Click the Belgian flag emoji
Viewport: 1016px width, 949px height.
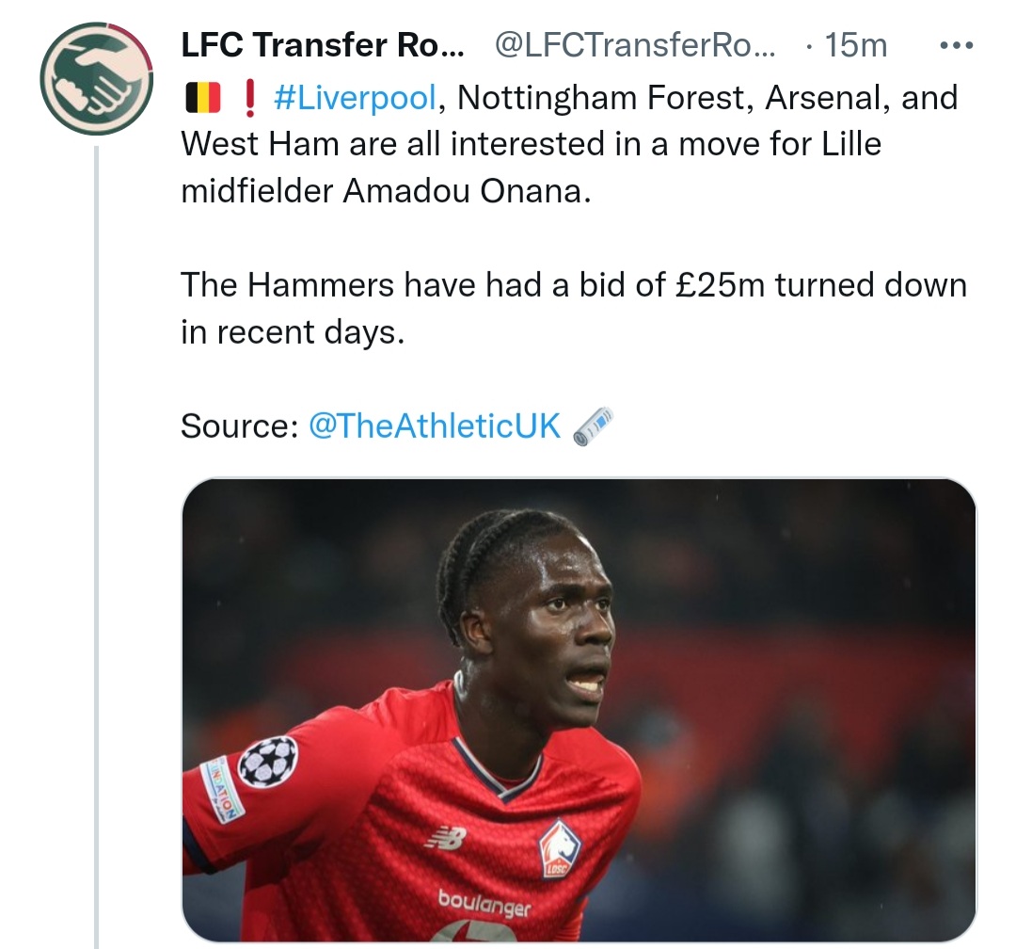[x=201, y=97]
